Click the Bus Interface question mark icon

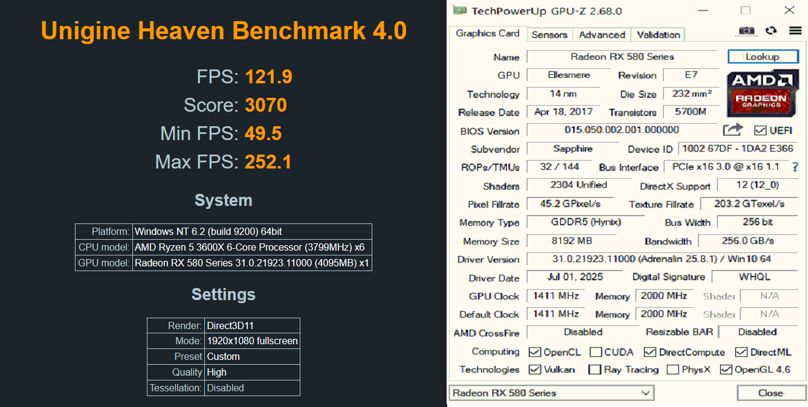pos(795,167)
